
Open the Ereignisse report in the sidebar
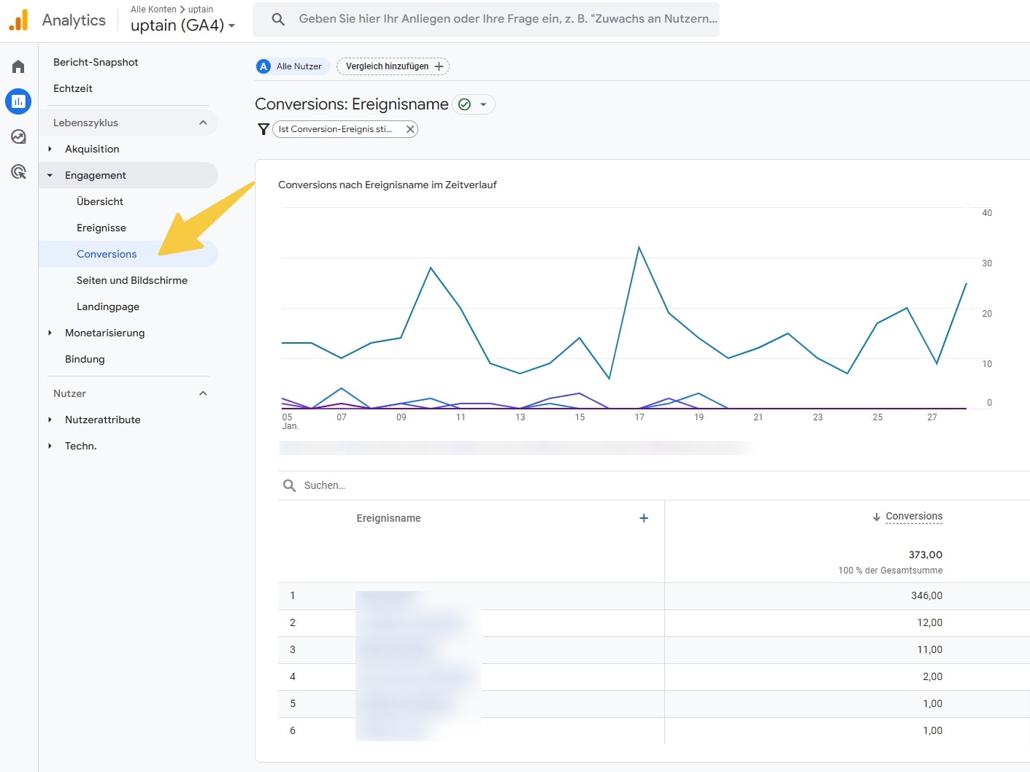101,228
